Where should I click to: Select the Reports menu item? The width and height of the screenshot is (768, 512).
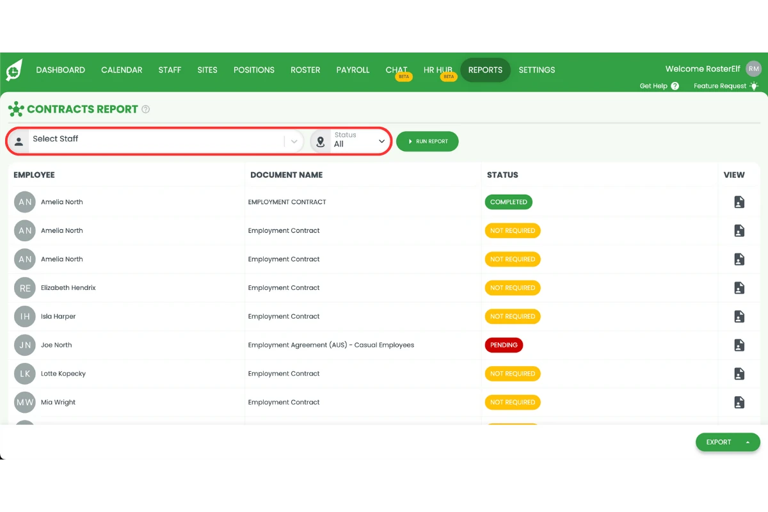click(x=485, y=70)
